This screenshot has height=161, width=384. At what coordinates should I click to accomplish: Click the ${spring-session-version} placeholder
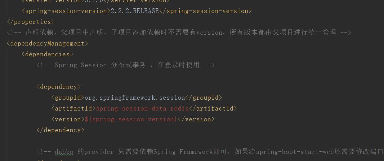pos(131,120)
